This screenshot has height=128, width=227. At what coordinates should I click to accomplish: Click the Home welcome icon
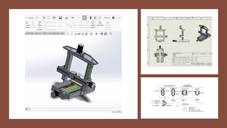click(x=44, y=18)
